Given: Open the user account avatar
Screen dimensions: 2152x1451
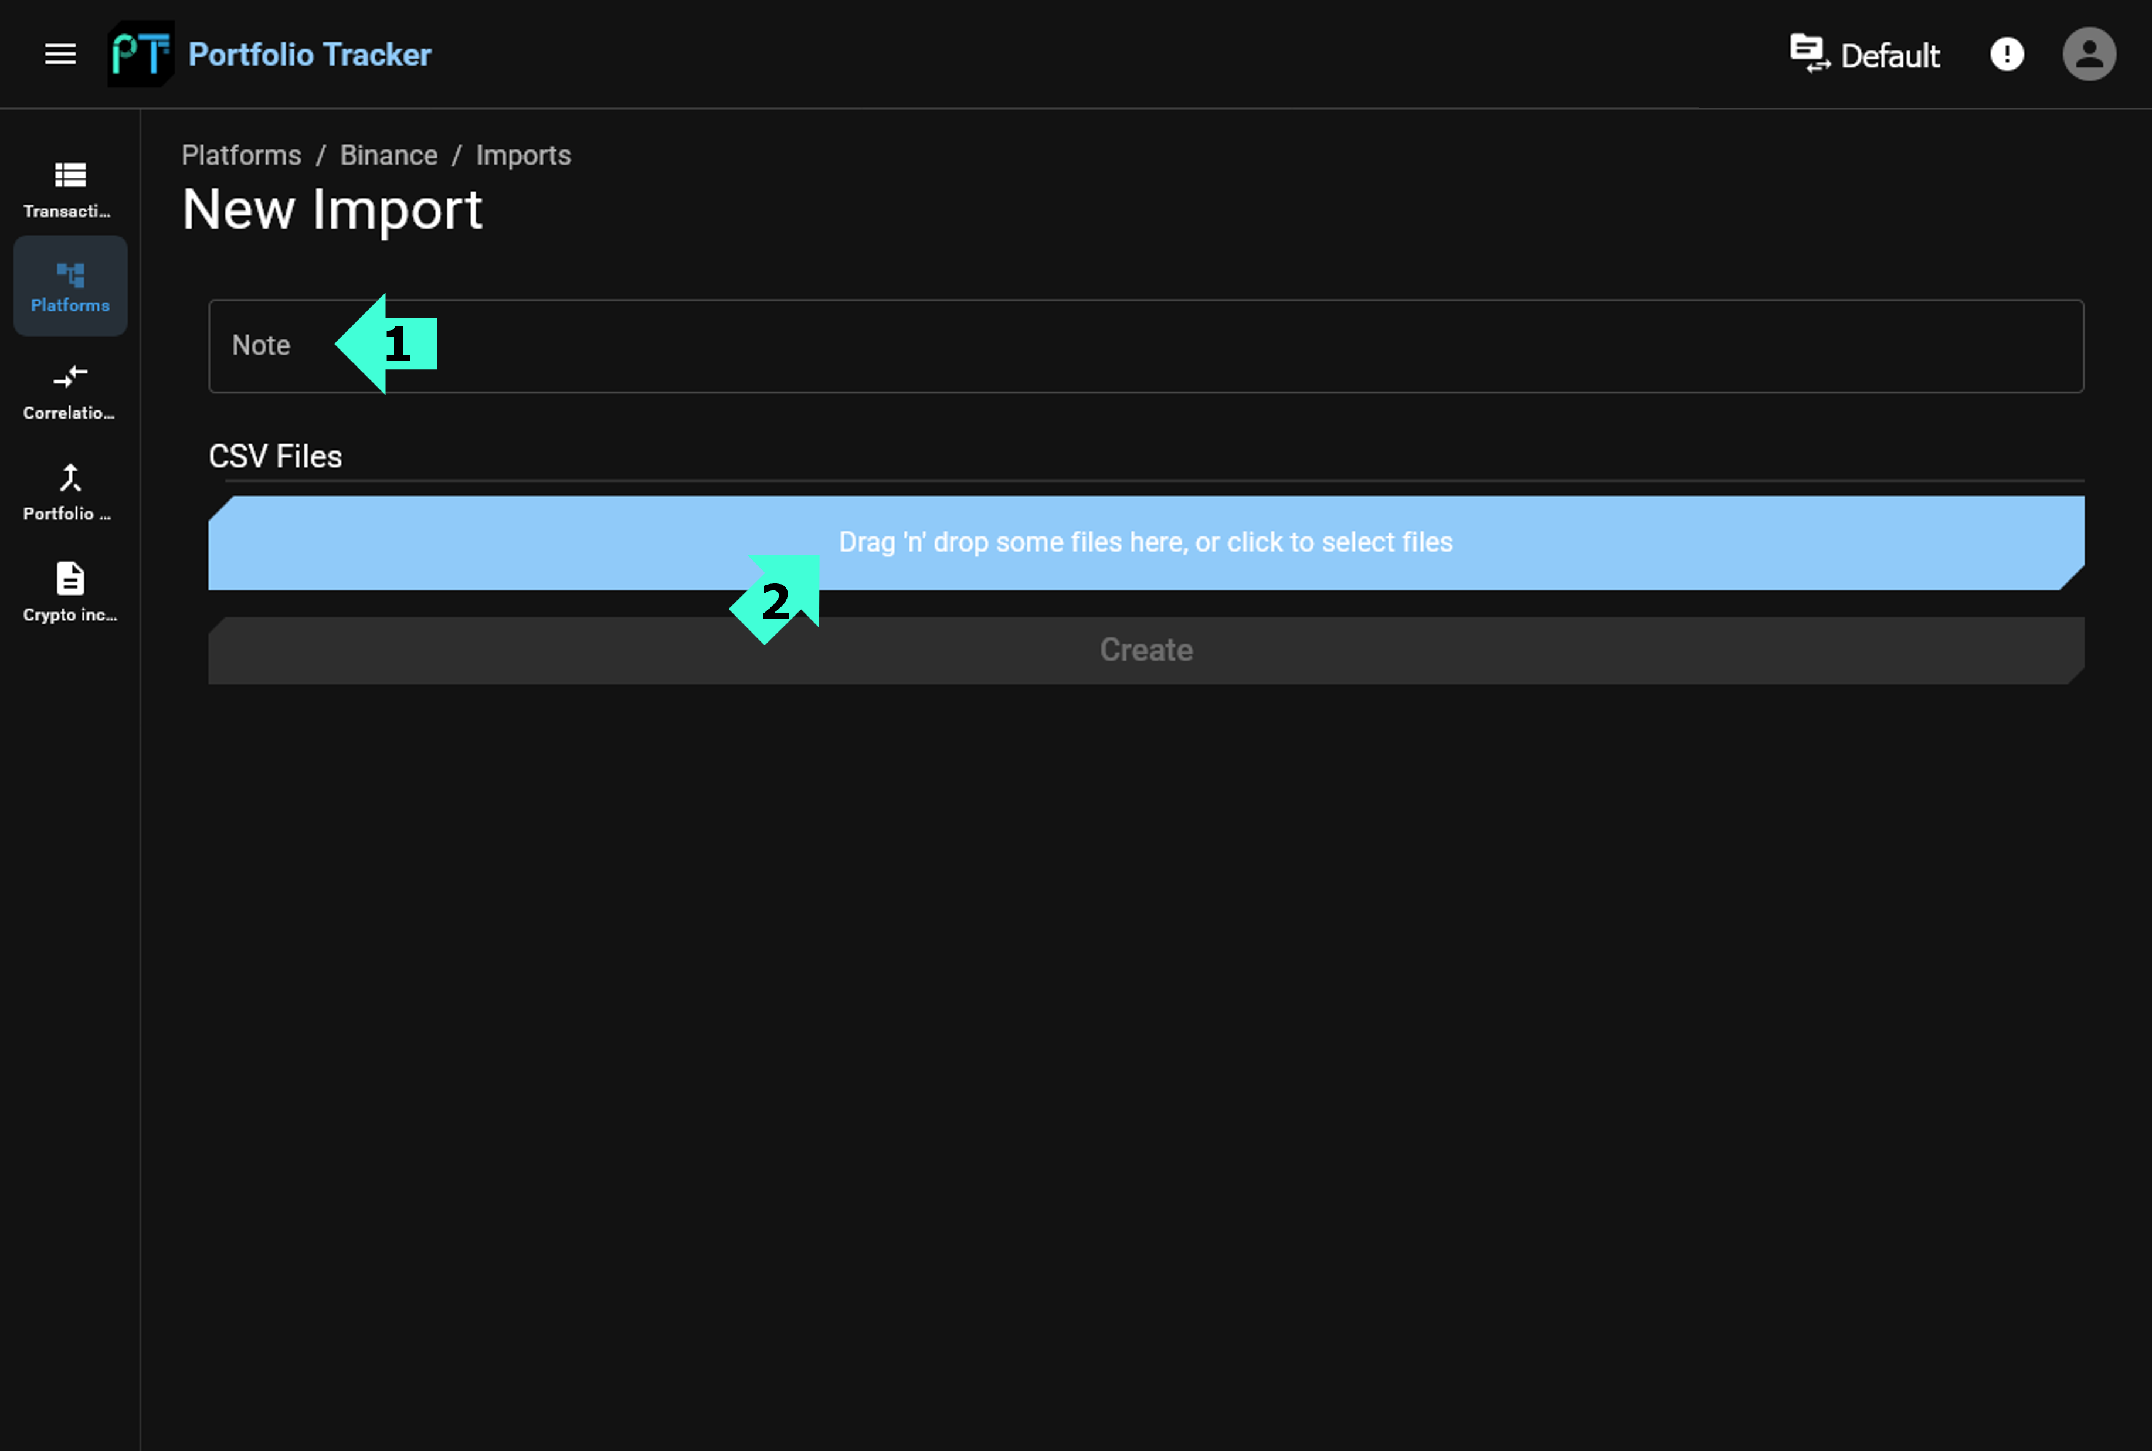Looking at the screenshot, I should click(x=2089, y=54).
